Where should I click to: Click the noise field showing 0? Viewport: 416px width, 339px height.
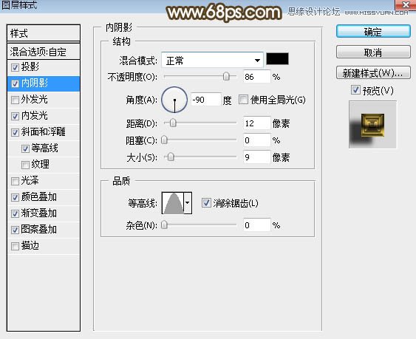coord(256,225)
